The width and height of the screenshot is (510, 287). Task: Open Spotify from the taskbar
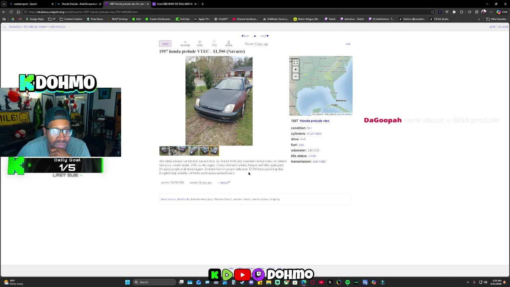(347, 282)
